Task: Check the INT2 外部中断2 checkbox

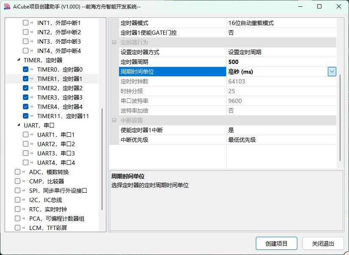Action: [25, 32]
